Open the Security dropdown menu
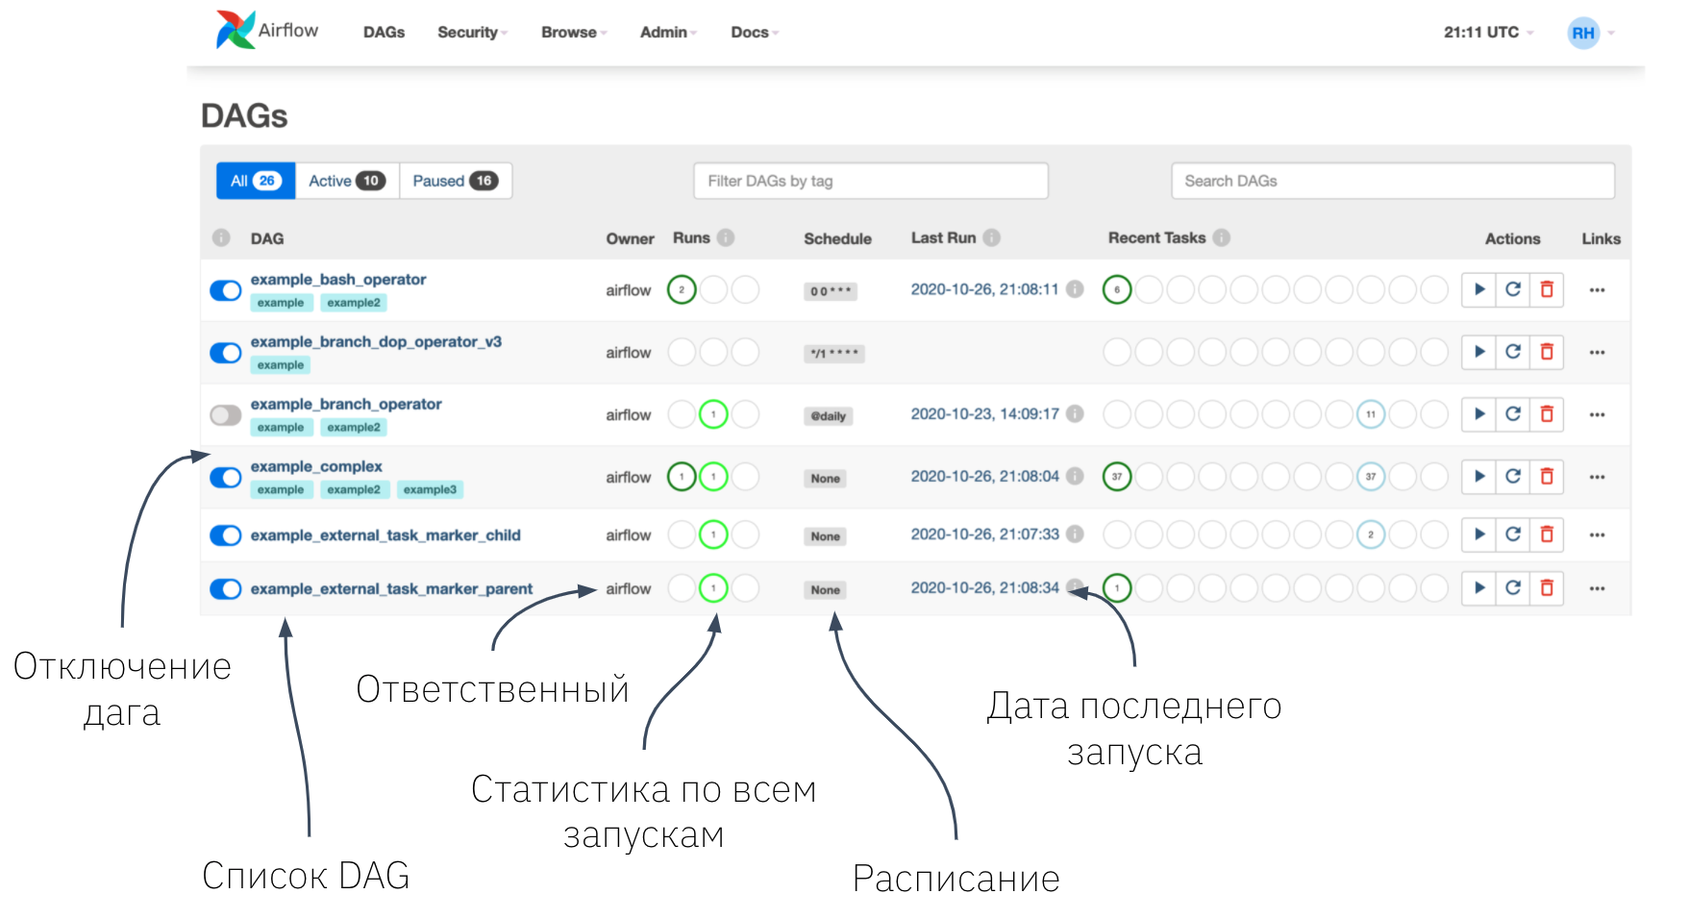 472,33
